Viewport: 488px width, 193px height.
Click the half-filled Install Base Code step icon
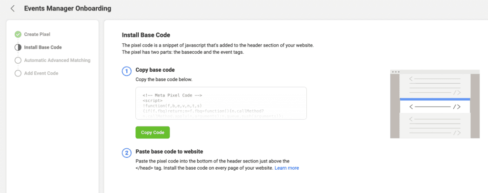(x=18, y=48)
